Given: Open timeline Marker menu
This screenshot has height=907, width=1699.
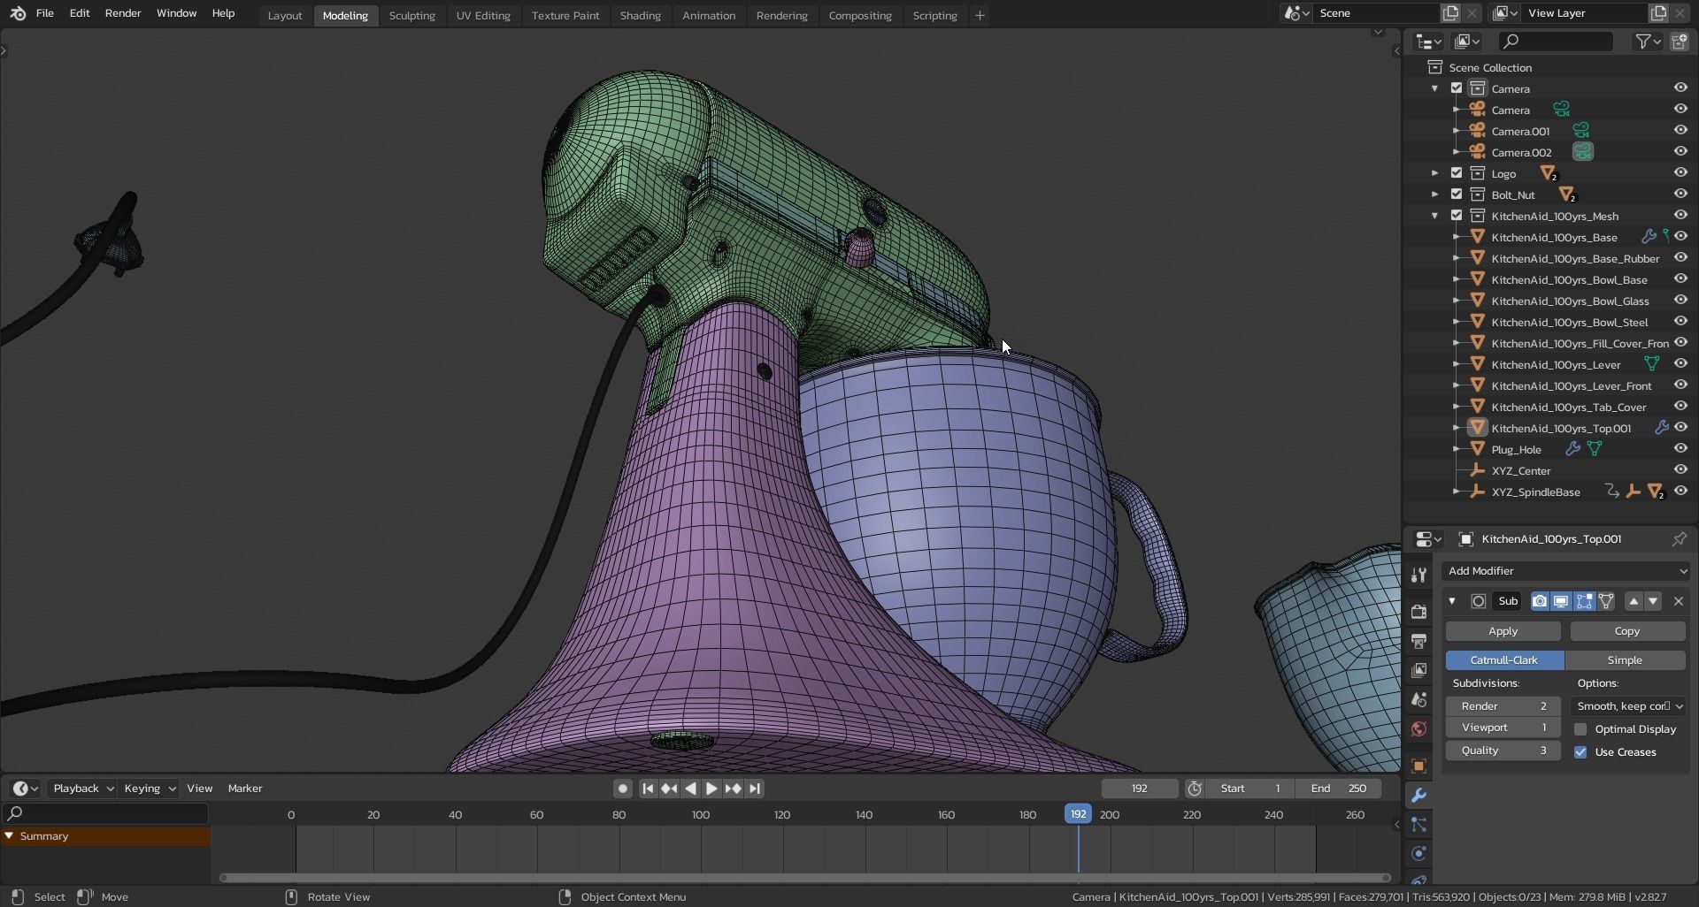Looking at the screenshot, I should [245, 789].
